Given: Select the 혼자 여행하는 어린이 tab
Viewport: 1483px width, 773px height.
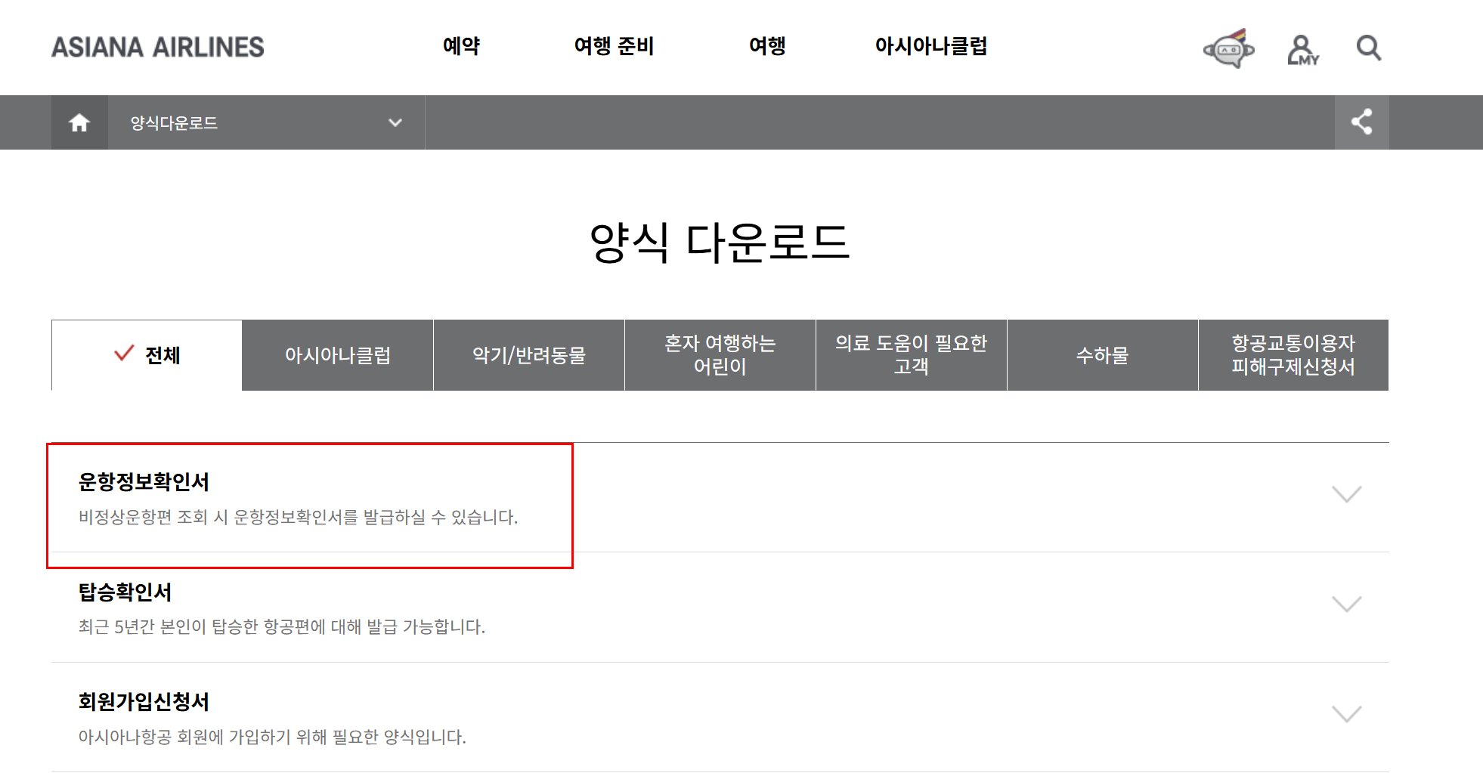Looking at the screenshot, I should click(720, 355).
